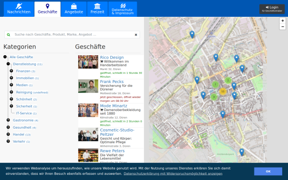Collapse the Dienstleistung category node
Viewport: 288px width, 180px height.
(8, 64)
